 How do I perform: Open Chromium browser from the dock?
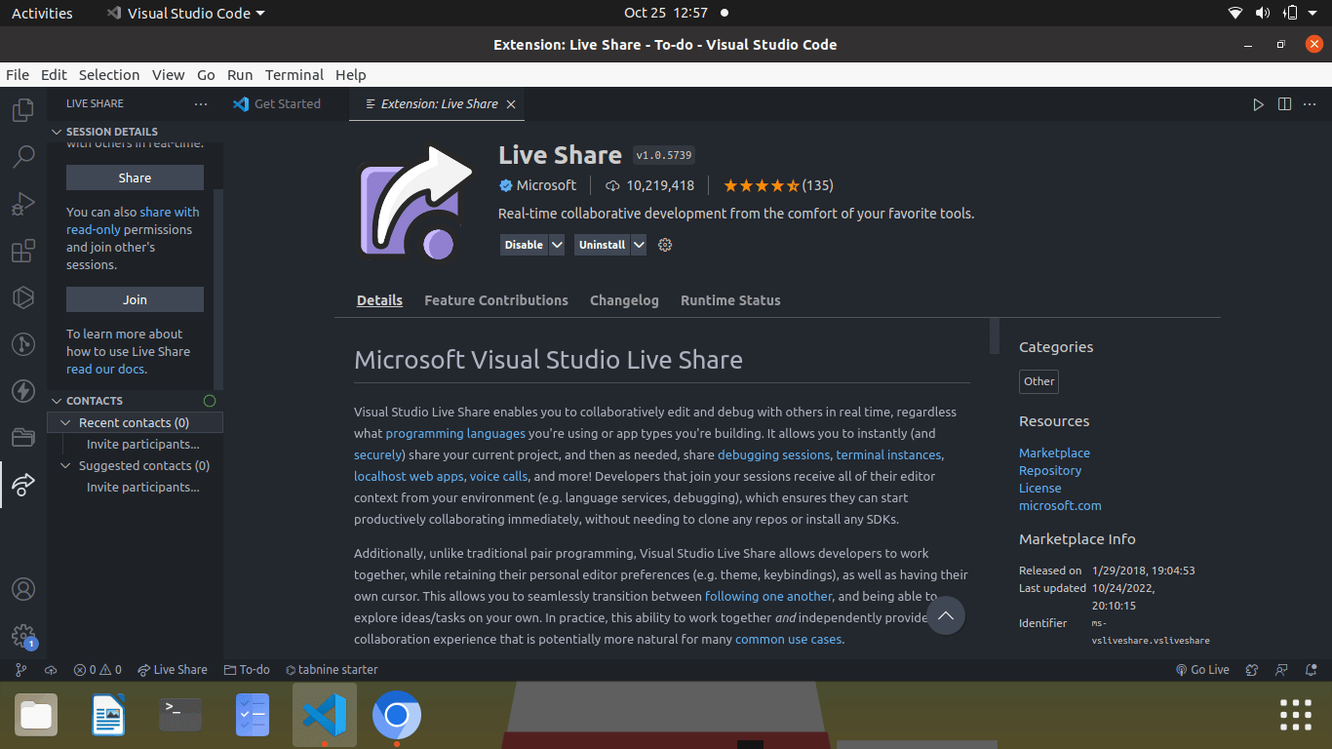397,715
